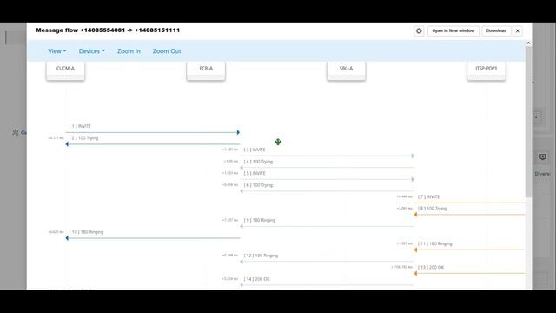Click the circular settings icon beside Open in New window
This screenshot has height=313, width=556.
pos(419,31)
